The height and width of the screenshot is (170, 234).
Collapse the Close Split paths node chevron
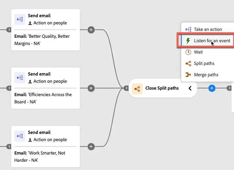click(190, 88)
